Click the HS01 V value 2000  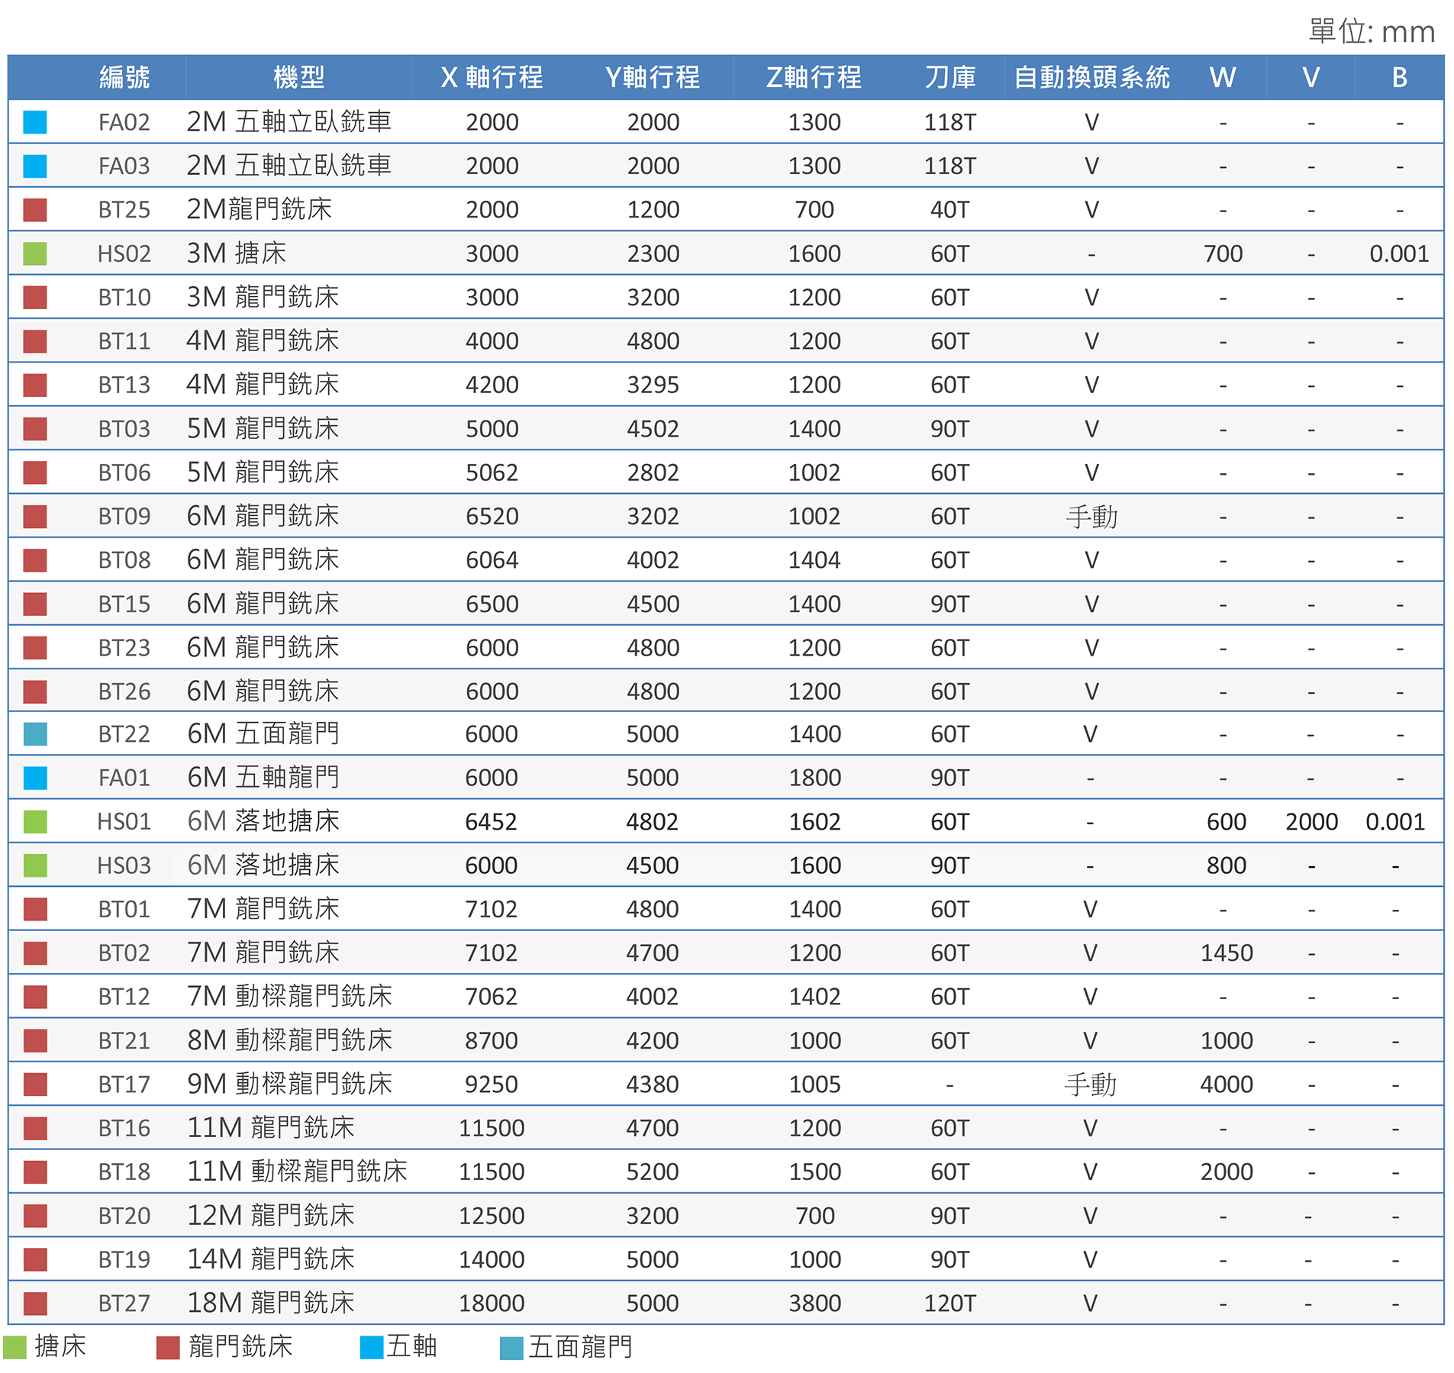1311,822
